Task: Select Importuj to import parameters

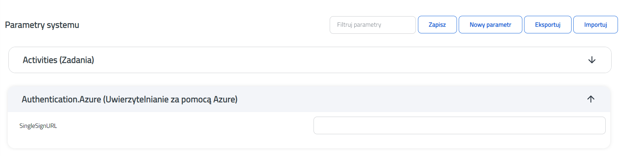Action: point(595,25)
